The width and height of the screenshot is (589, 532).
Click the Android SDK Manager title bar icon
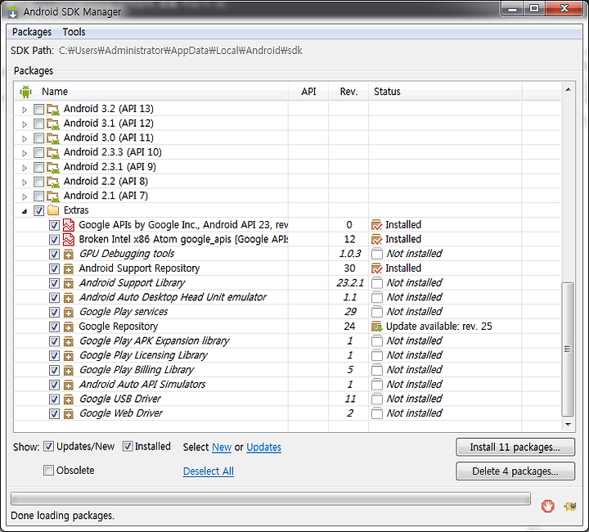[13, 12]
